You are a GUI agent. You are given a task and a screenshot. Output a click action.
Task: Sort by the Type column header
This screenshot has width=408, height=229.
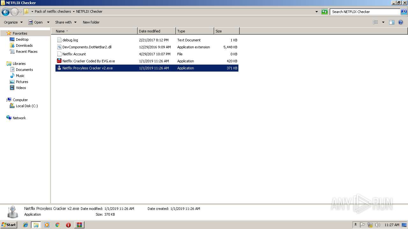(x=195, y=31)
